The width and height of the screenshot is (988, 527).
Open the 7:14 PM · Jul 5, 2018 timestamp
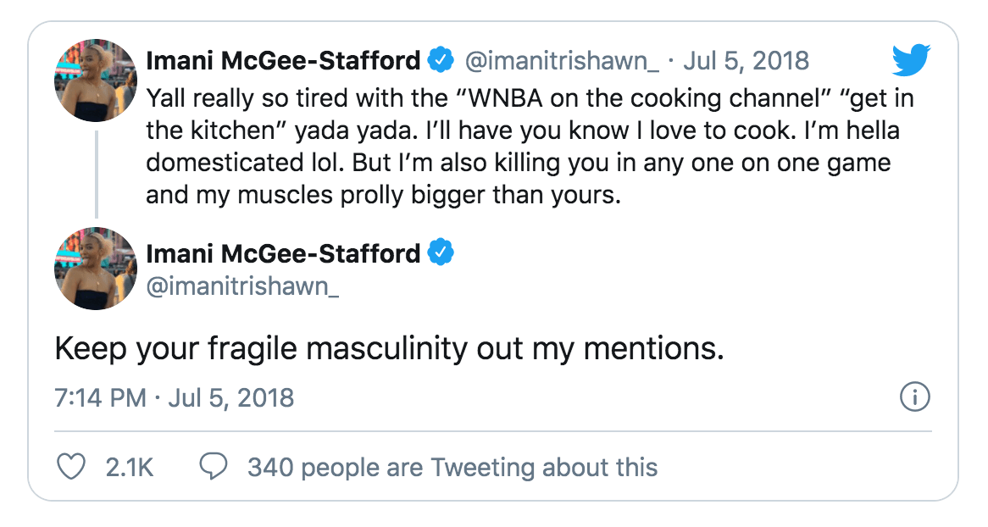click(x=175, y=397)
